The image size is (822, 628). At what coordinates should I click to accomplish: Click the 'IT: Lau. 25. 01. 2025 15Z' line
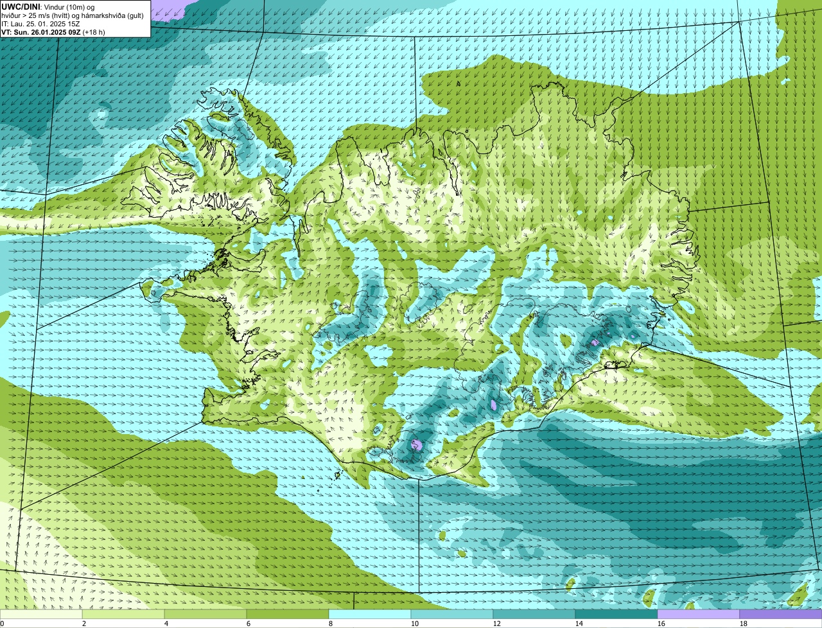pyautogui.click(x=40, y=23)
